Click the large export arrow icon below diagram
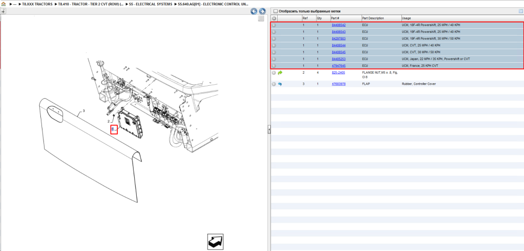524x251 pixels. point(215,242)
